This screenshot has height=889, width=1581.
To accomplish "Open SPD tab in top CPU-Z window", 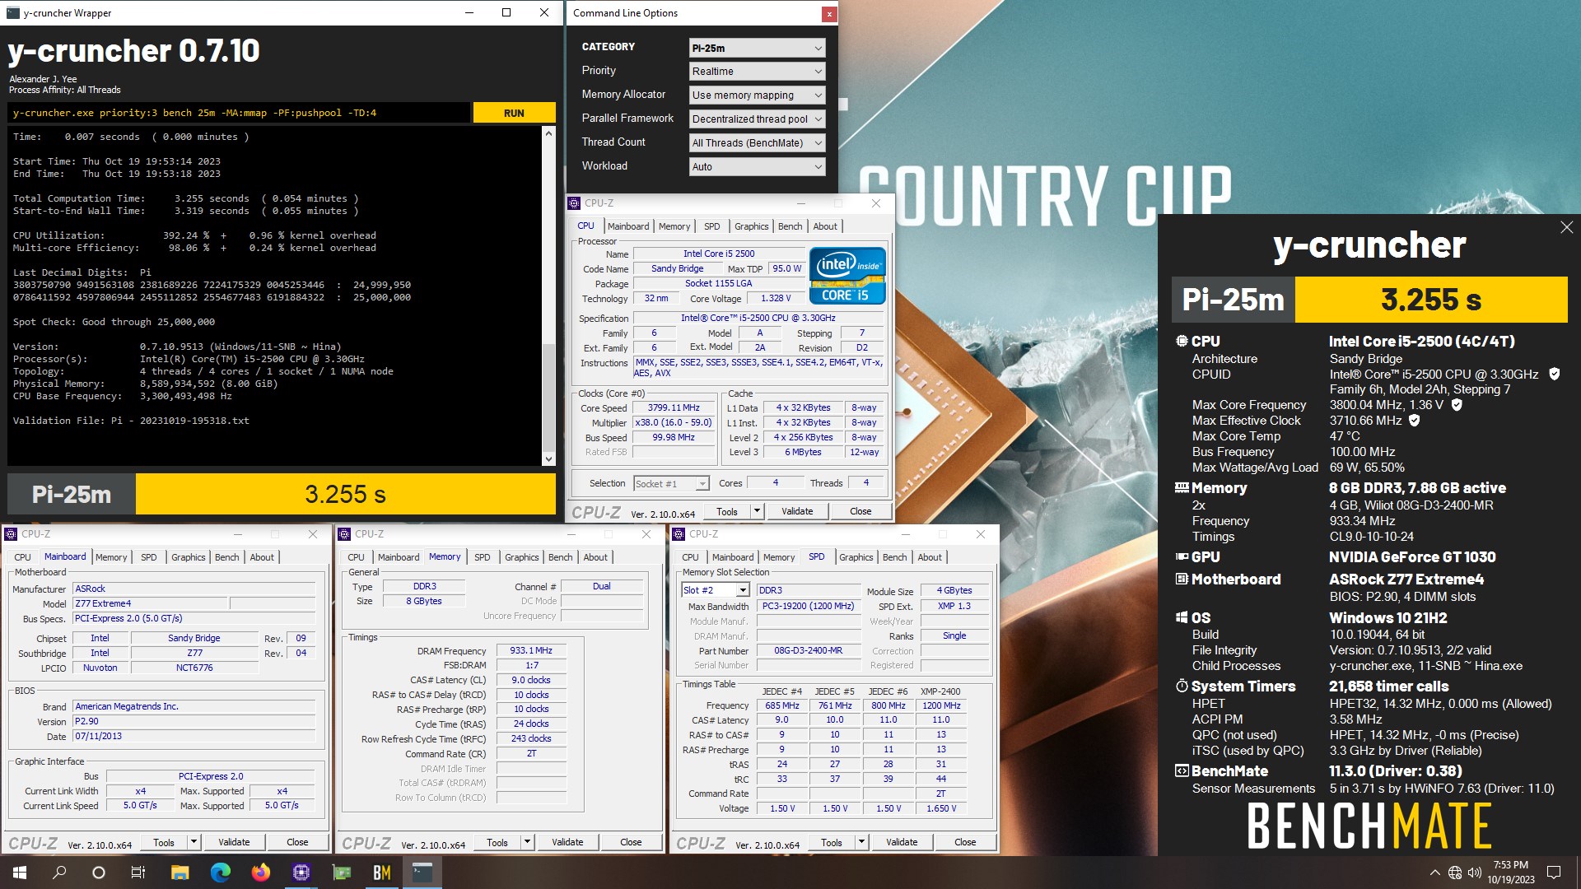I will [712, 226].
